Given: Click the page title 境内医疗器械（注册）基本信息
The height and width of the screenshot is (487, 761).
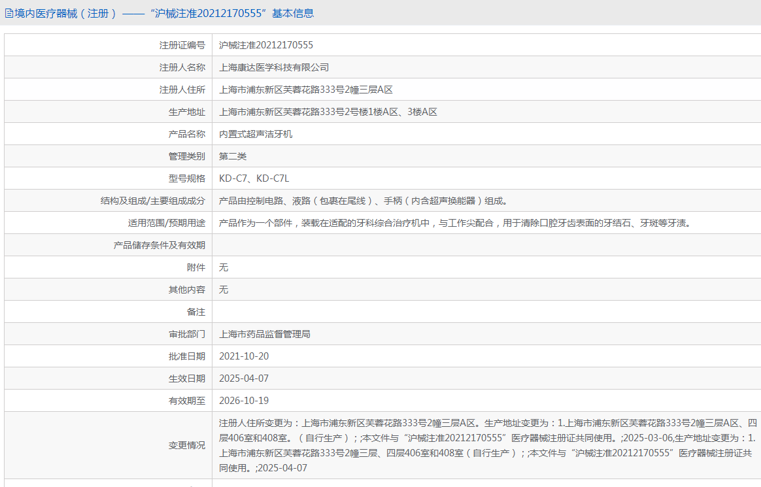Looking at the screenshot, I should (165, 14).
